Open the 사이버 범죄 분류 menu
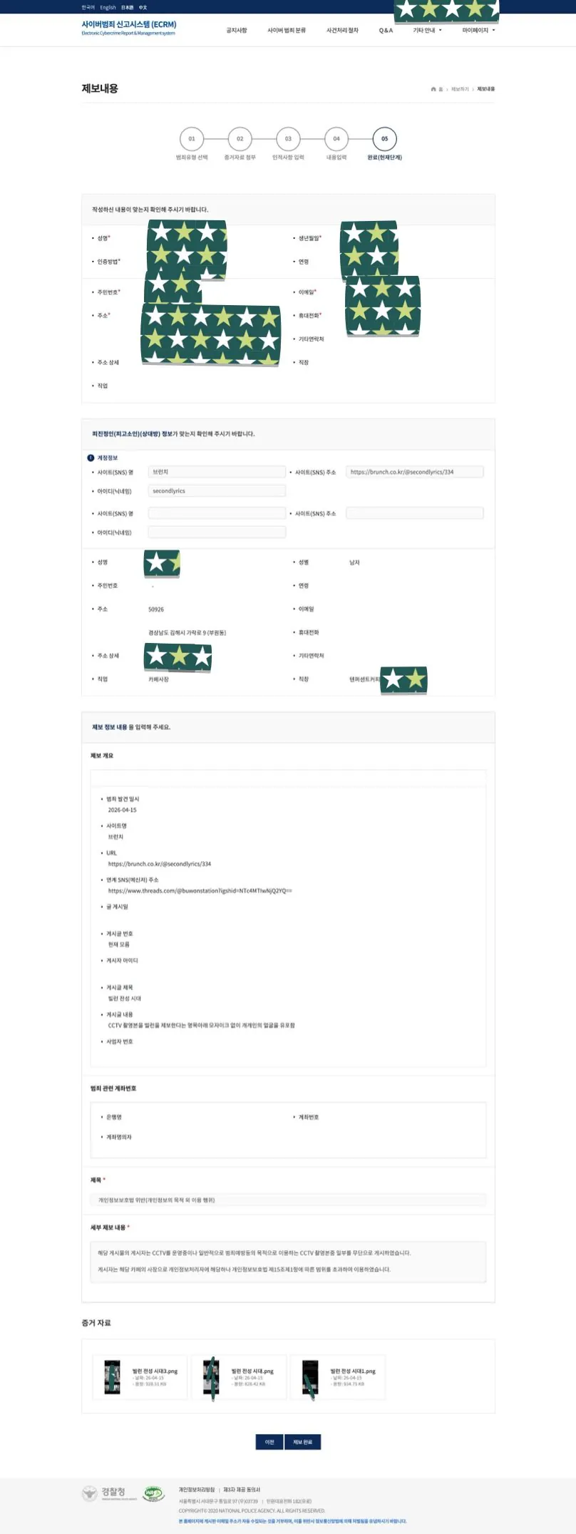This screenshot has height=1534, width=576. tap(287, 31)
